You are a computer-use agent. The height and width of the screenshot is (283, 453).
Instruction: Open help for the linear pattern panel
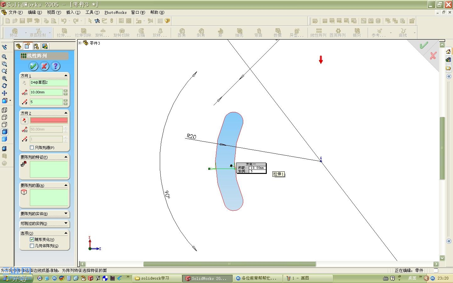click(55, 66)
